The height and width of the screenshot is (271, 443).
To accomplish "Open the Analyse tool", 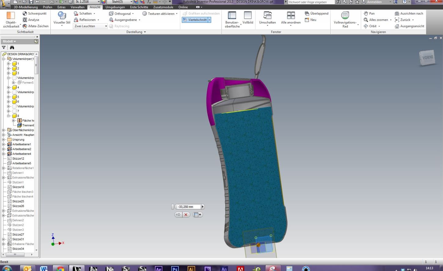I will click(31, 20).
